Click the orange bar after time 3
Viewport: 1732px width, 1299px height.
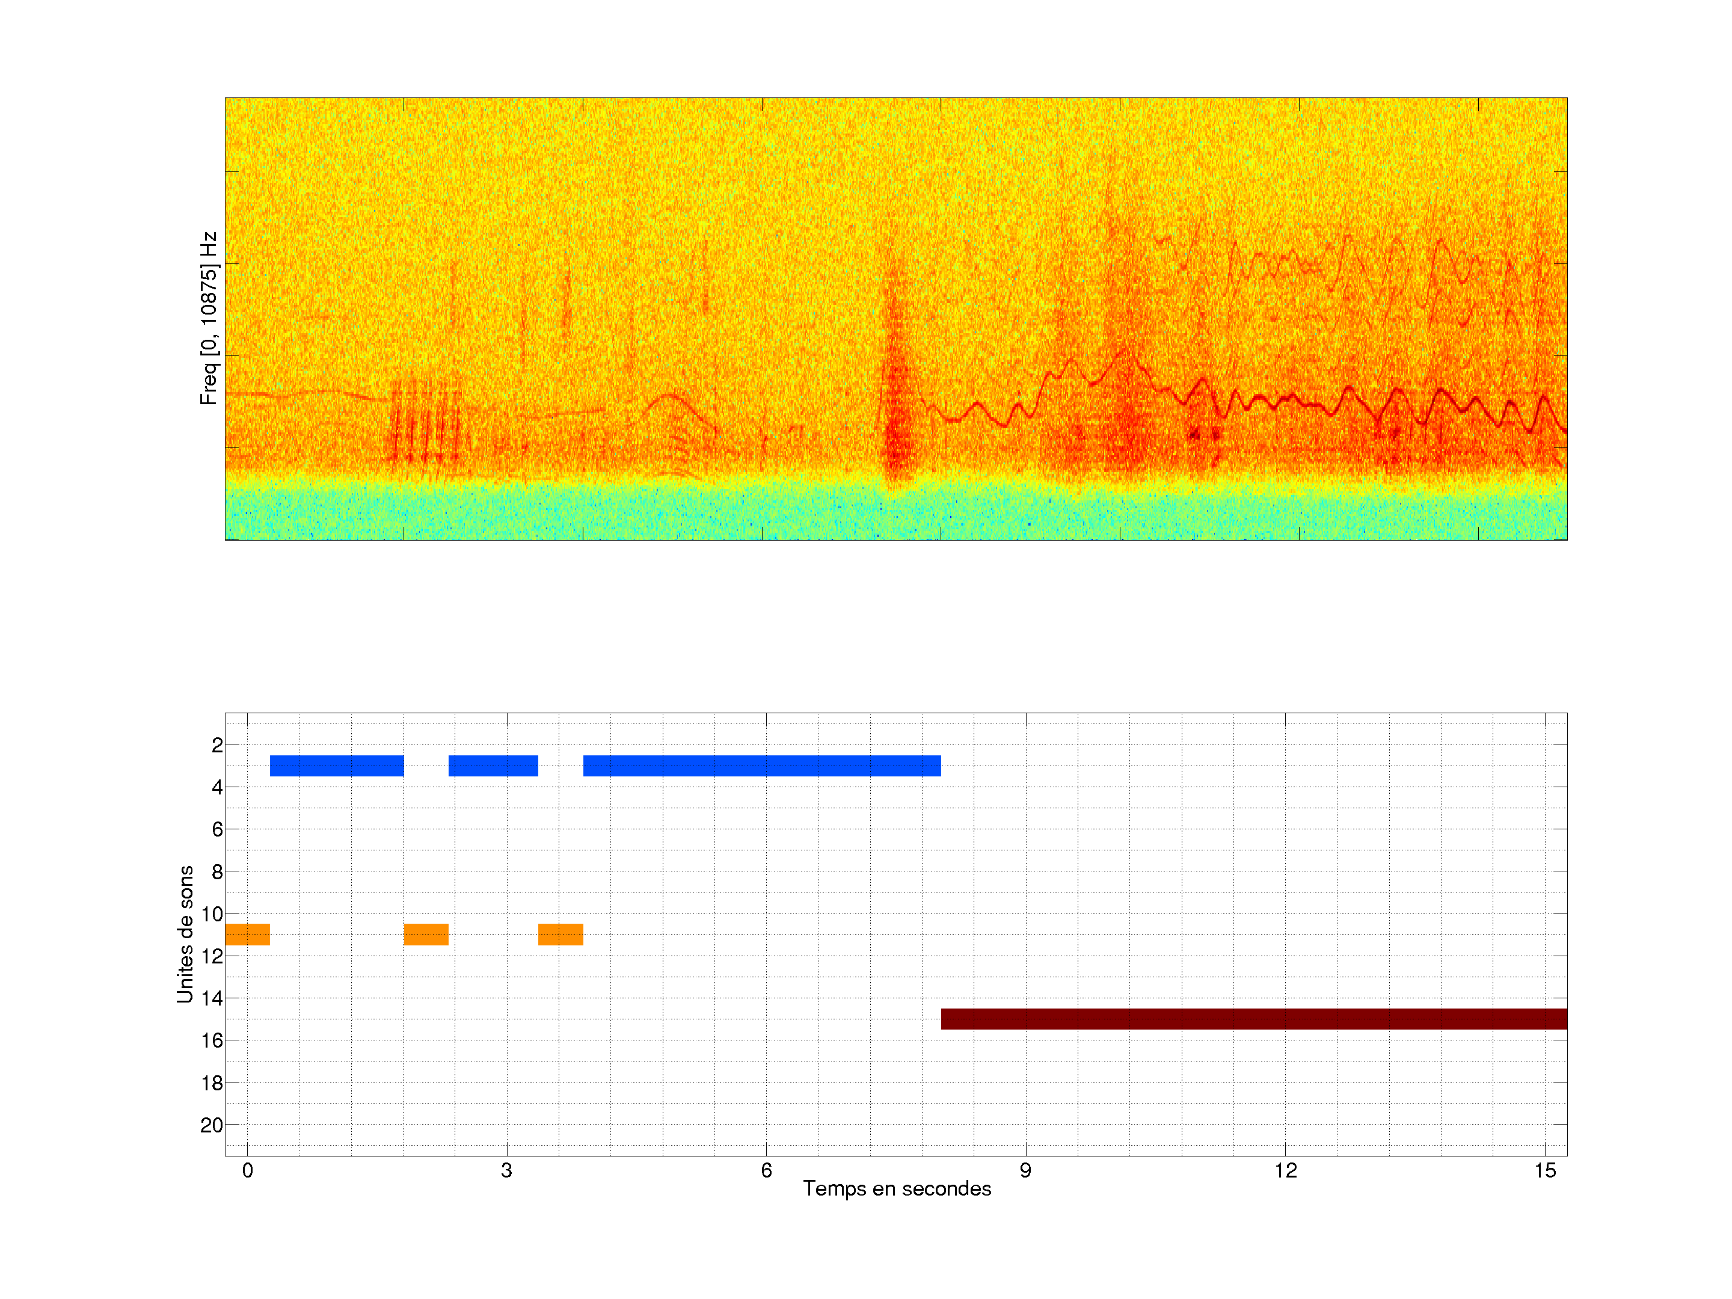[560, 934]
